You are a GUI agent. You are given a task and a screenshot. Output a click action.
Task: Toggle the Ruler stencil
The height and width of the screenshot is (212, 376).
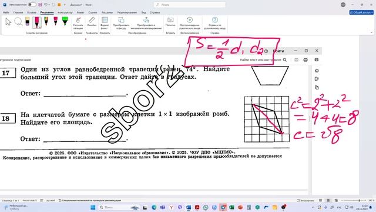point(92,22)
